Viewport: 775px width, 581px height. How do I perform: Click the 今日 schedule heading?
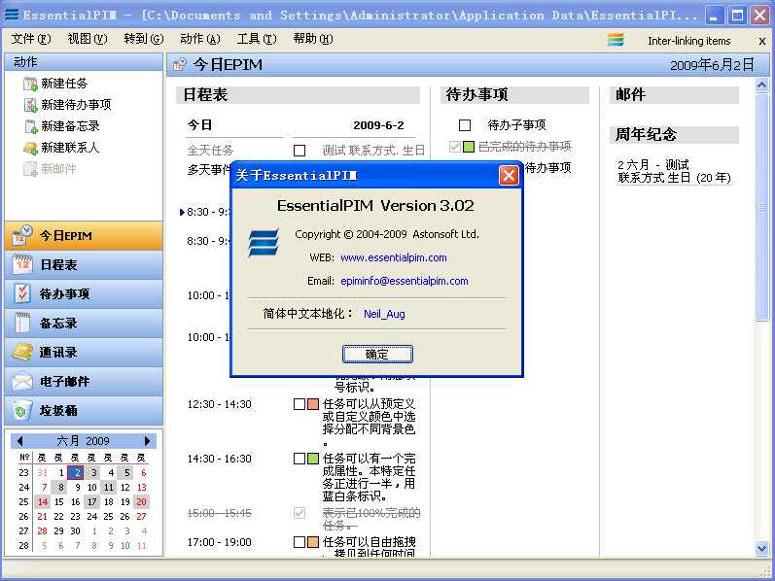pos(199,125)
